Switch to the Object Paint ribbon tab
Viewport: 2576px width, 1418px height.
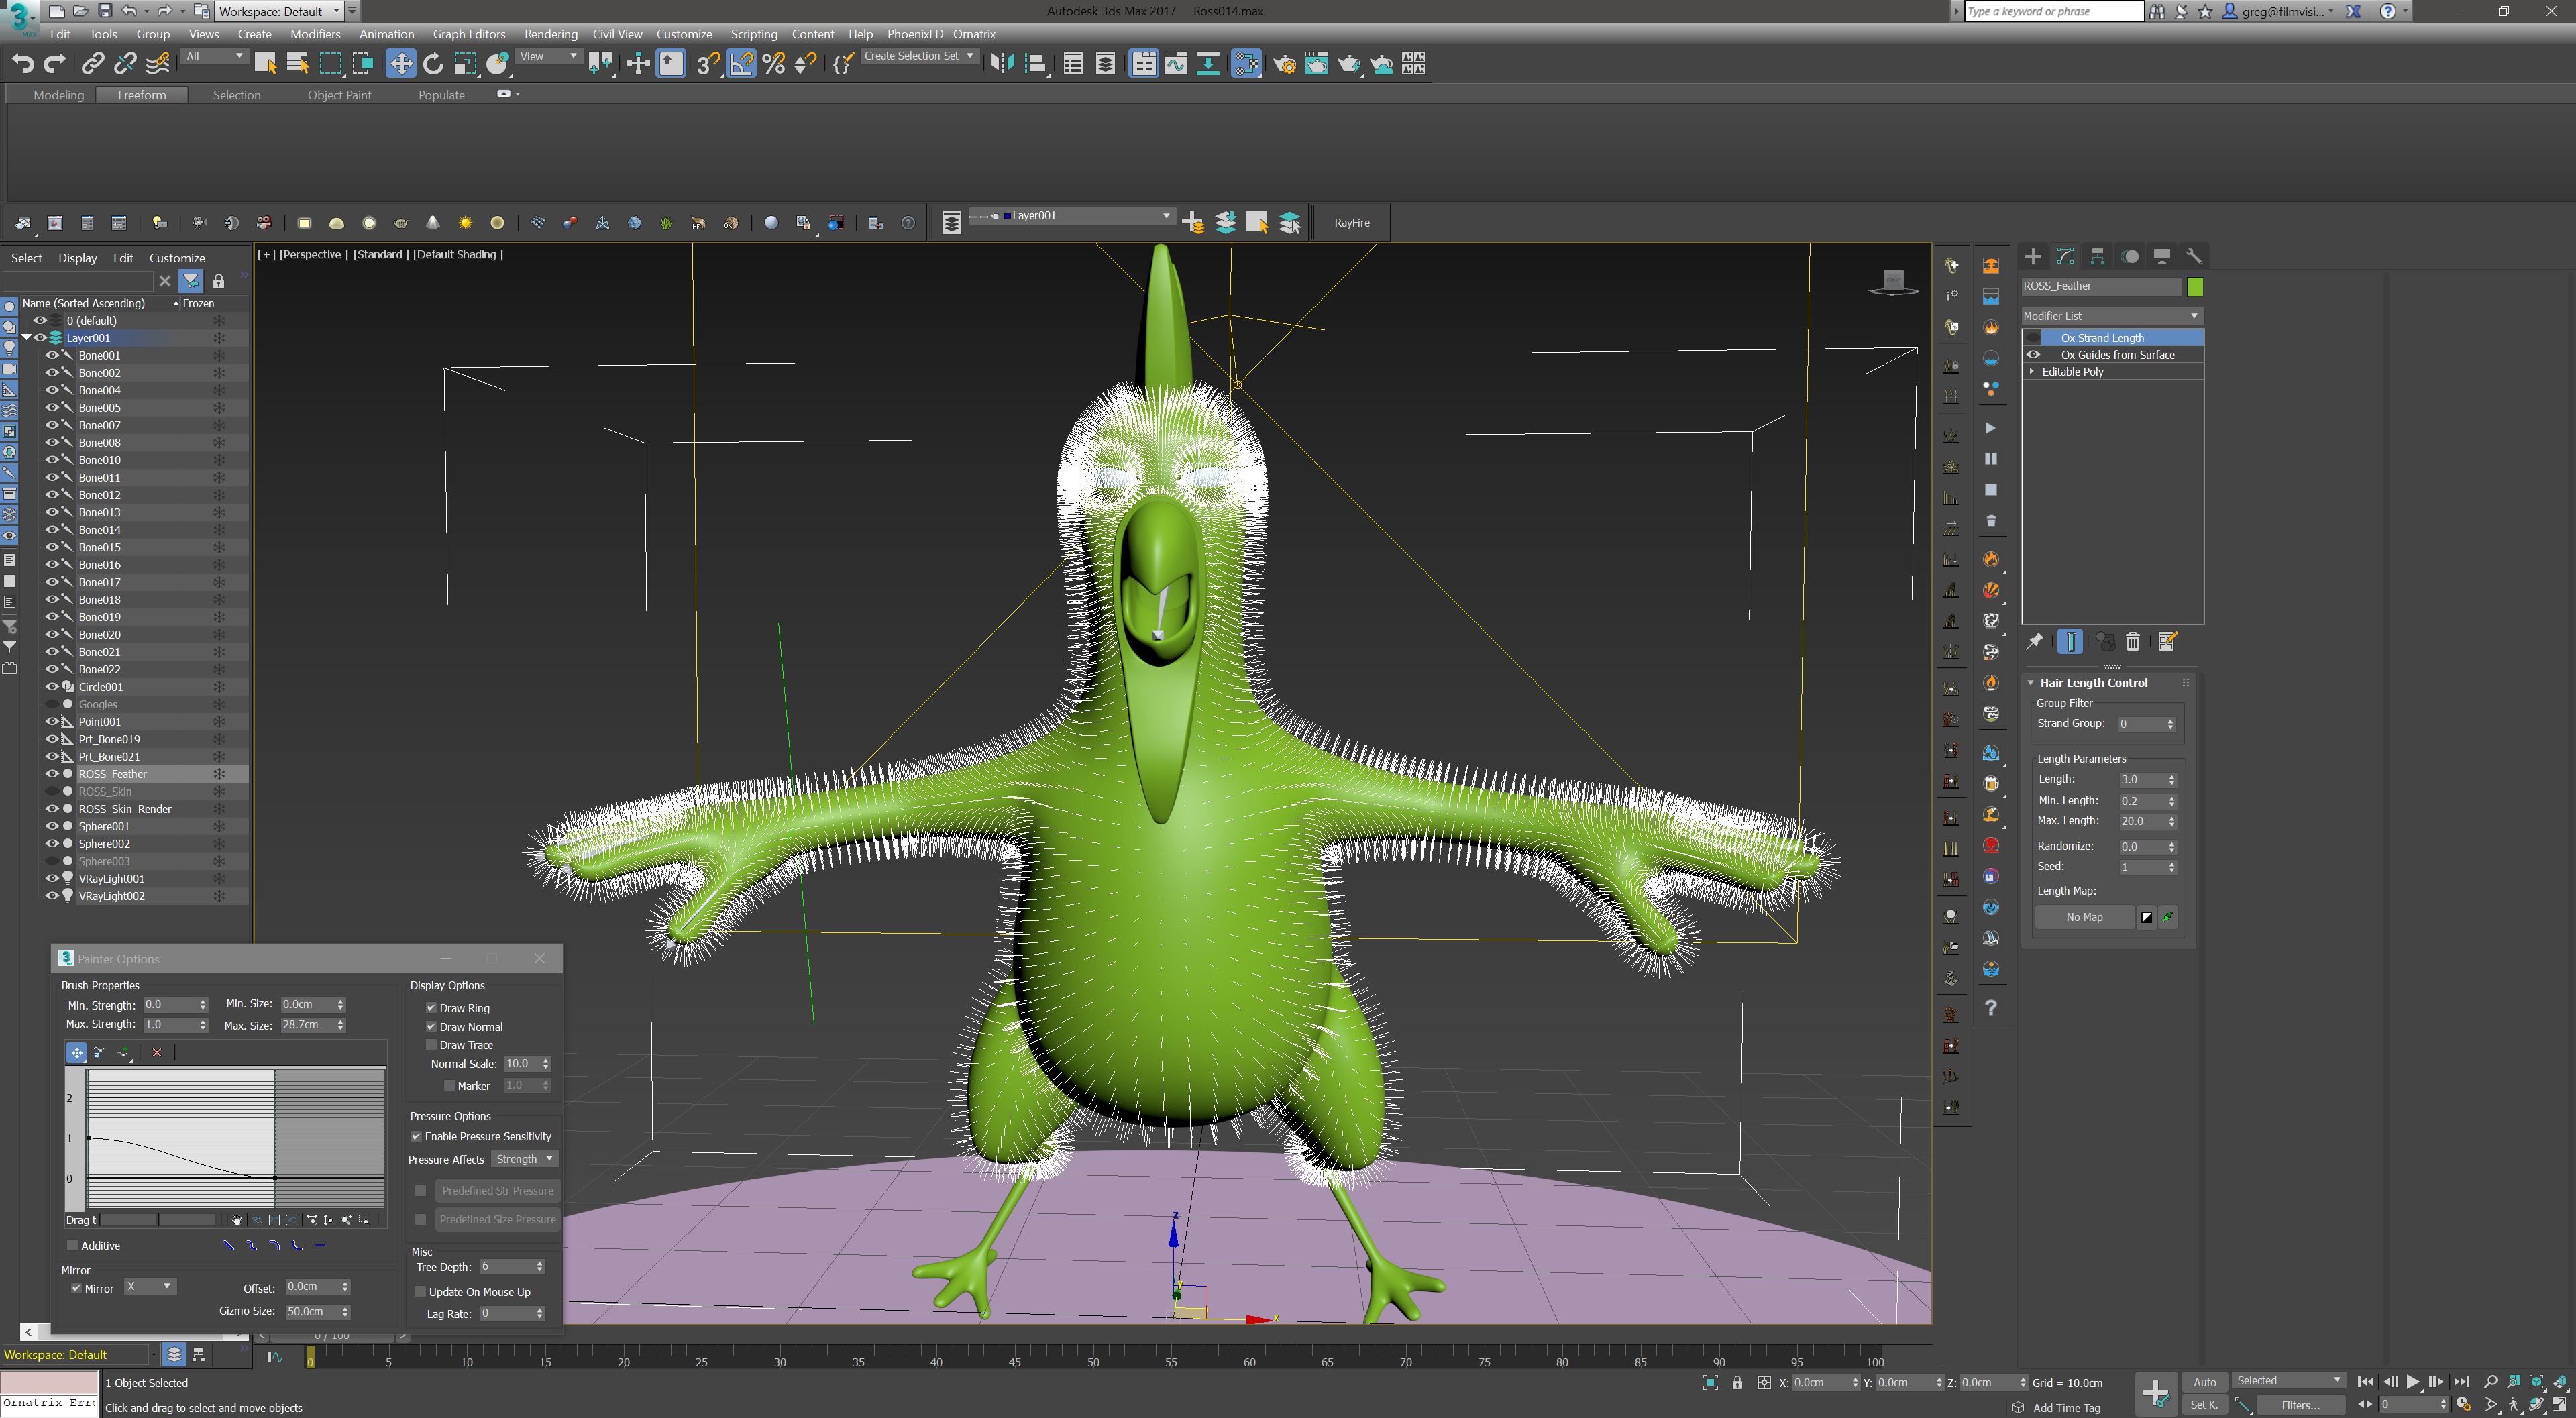(x=339, y=95)
